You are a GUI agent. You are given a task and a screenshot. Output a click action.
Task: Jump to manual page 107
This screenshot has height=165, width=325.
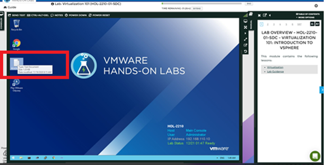(x=299, y=24)
